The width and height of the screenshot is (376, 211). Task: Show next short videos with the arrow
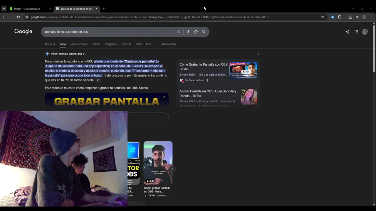(172, 169)
